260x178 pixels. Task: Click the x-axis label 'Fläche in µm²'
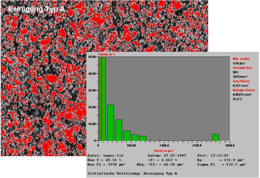[x=164, y=151]
